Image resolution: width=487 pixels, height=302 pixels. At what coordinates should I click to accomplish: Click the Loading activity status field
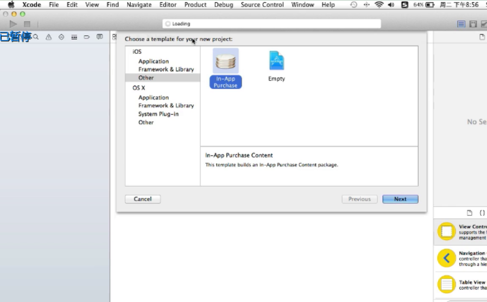[x=272, y=24]
